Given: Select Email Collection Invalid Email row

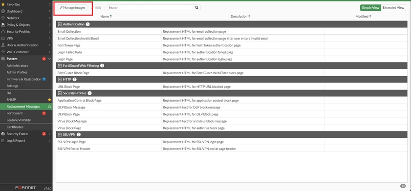Looking at the screenshot, I should 232,38.
